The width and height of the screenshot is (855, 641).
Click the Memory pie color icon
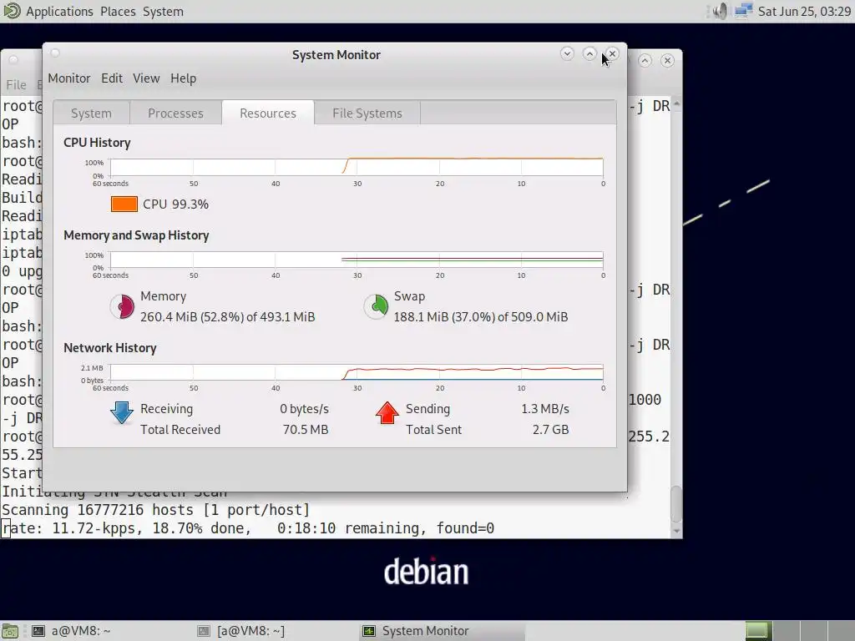[x=122, y=306]
